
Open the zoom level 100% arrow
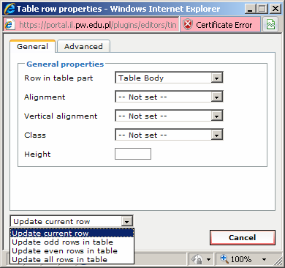coord(264,259)
